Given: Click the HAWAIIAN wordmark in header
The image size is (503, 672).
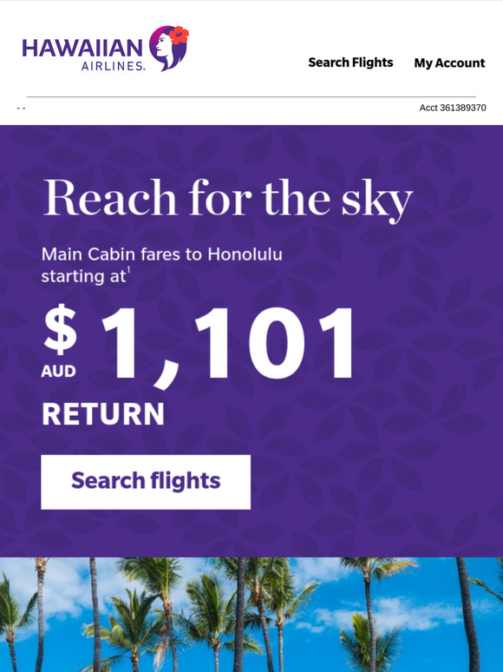Looking at the screenshot, I should 82,48.
